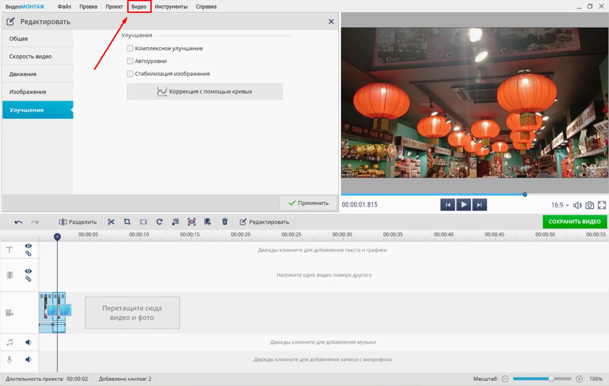Click the black bars removal icon

tap(143, 222)
